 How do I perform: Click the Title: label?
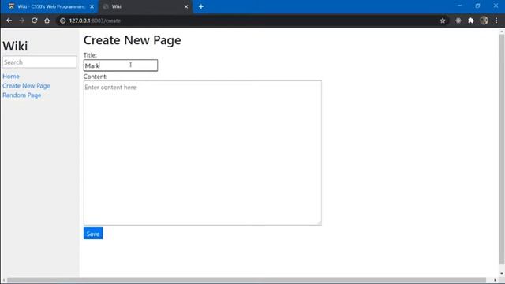90,55
